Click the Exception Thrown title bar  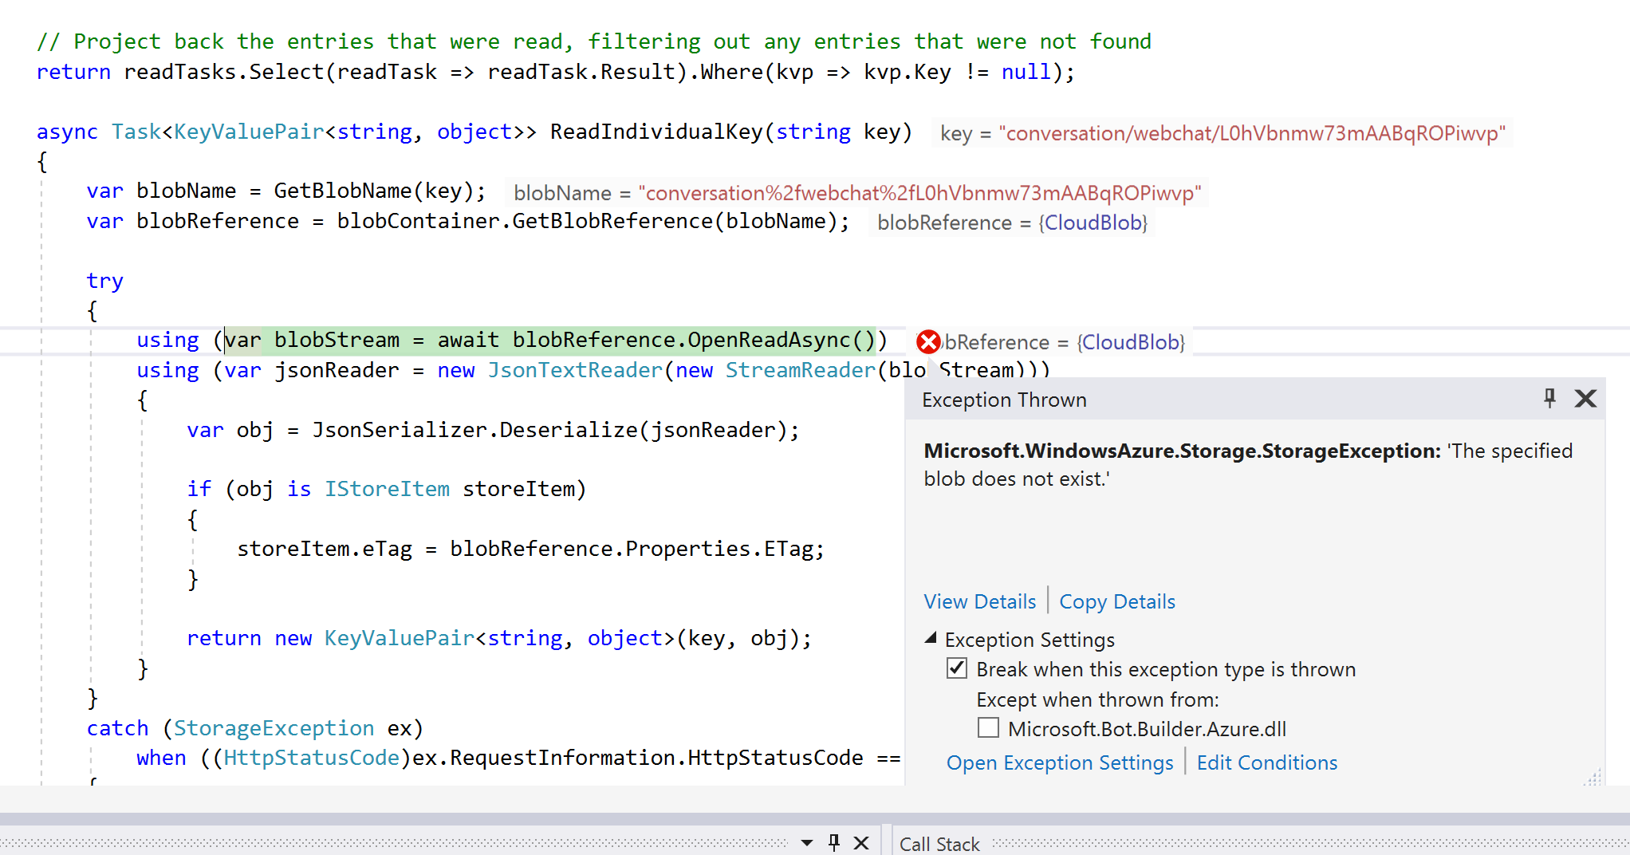1254,399
